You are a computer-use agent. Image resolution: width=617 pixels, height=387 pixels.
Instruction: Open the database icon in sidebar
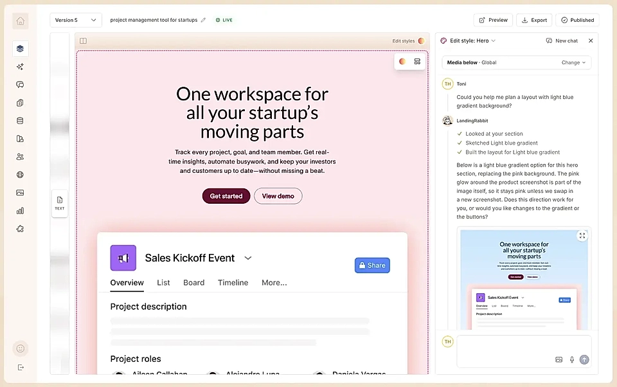coord(20,121)
